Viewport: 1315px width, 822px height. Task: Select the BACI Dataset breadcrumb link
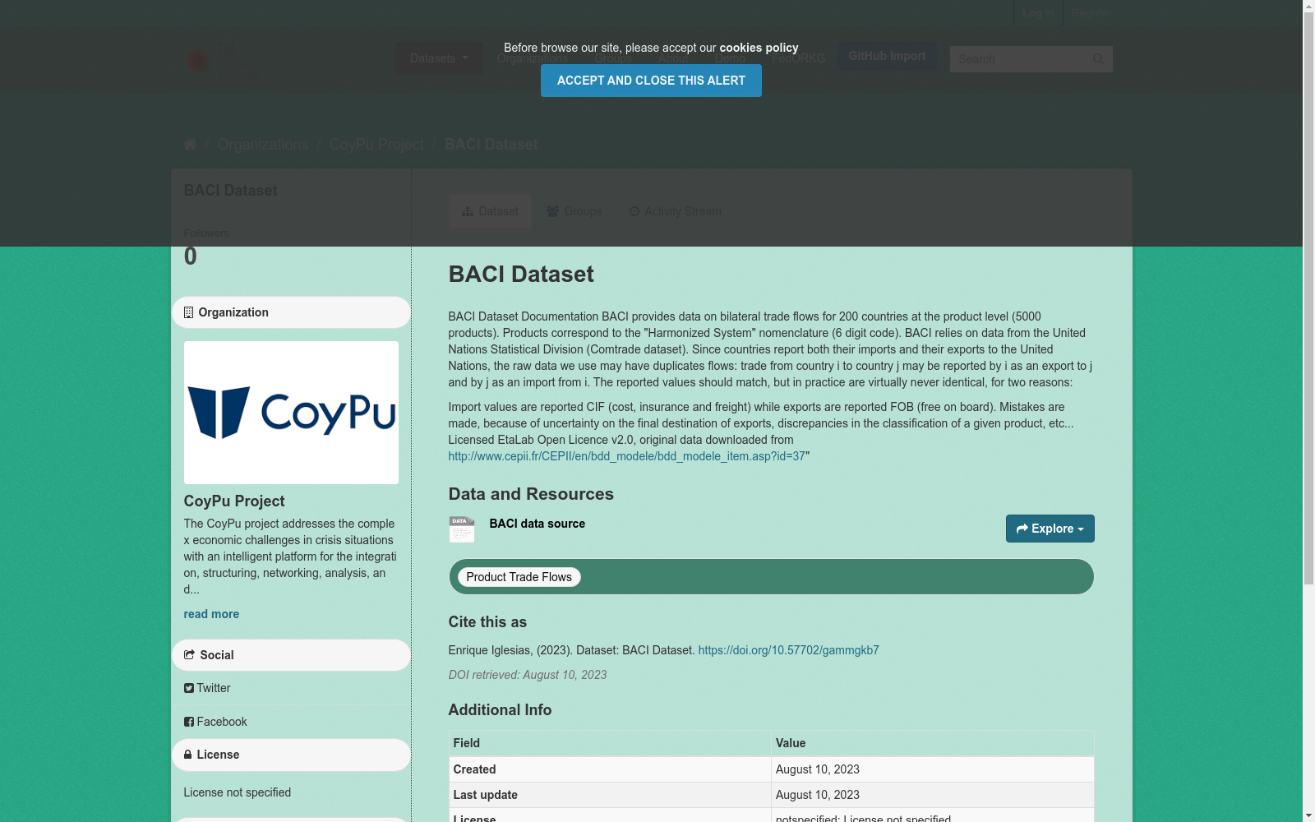pyautogui.click(x=491, y=145)
